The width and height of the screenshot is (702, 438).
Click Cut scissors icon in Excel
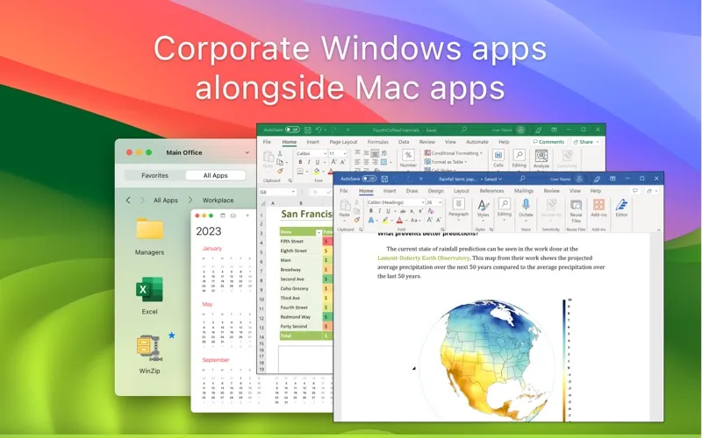[280, 154]
